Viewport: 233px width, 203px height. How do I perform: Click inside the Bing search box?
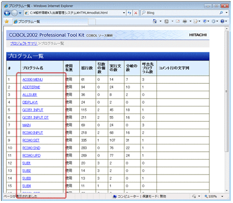pyautogui.click(x=180, y=13)
